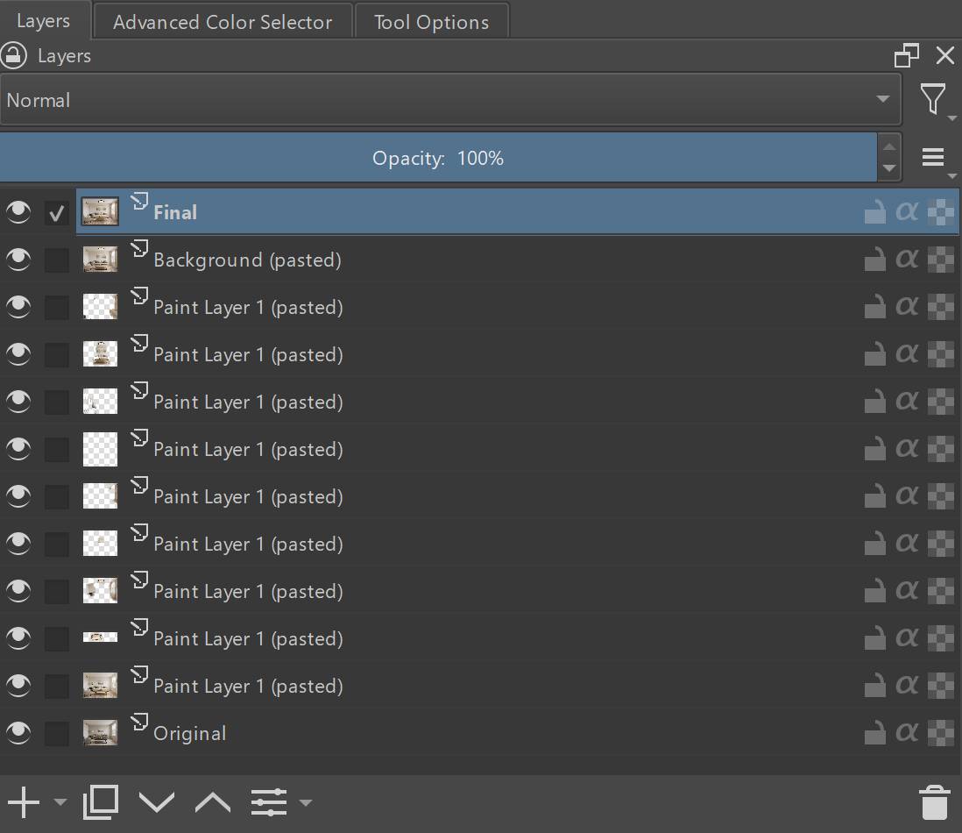Lock the Background (pasted) layer
This screenshot has height=833, width=962.
[875, 259]
